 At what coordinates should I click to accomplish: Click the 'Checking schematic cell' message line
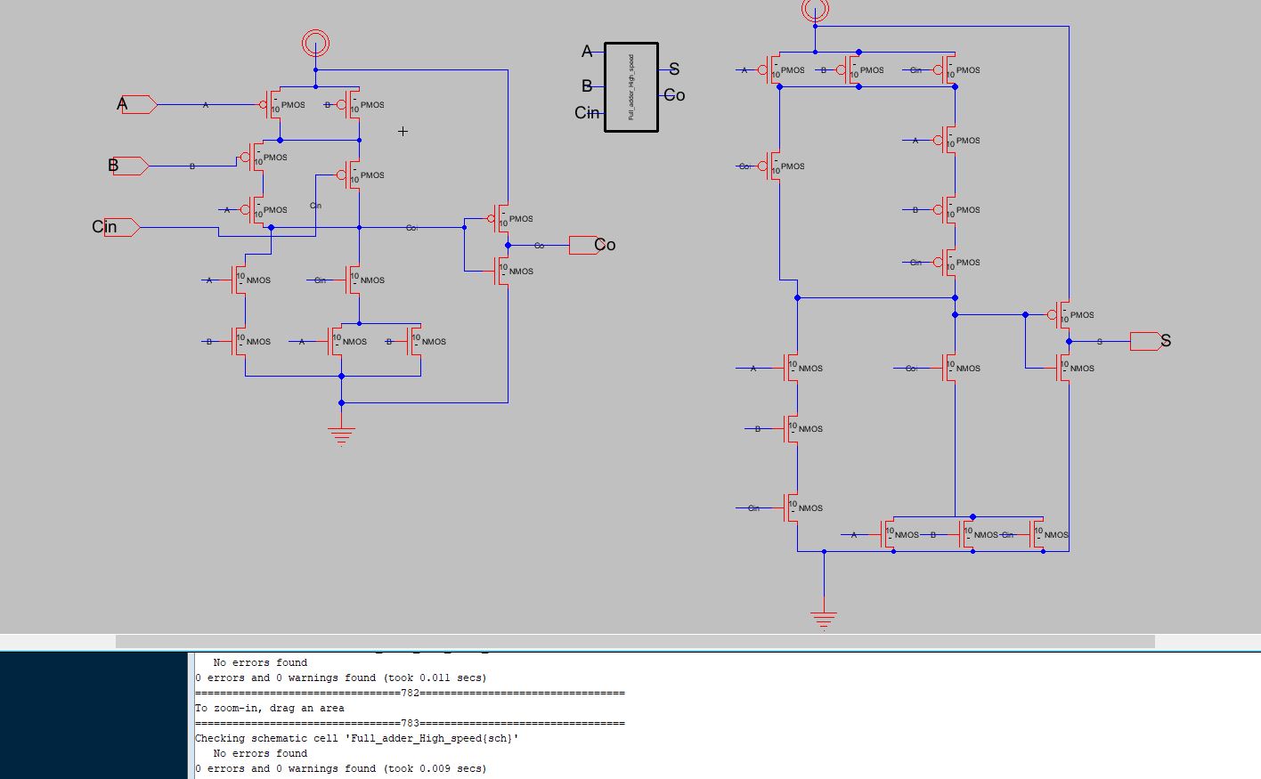(356, 738)
